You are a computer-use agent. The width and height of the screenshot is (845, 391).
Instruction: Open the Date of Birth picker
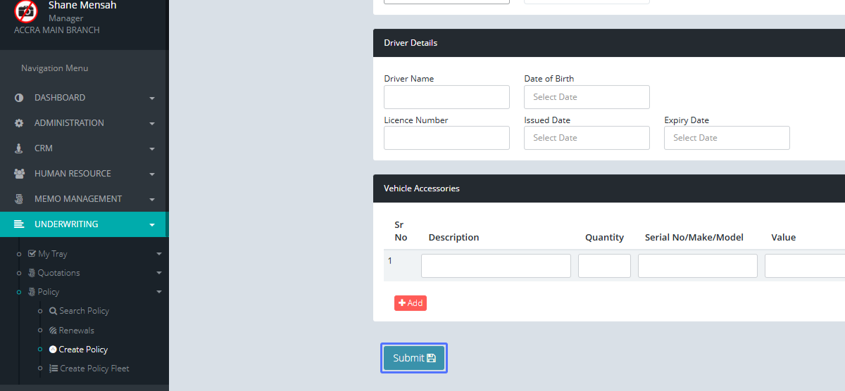coord(587,97)
